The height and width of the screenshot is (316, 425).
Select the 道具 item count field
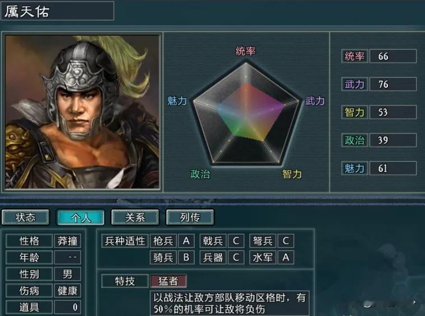(67, 307)
